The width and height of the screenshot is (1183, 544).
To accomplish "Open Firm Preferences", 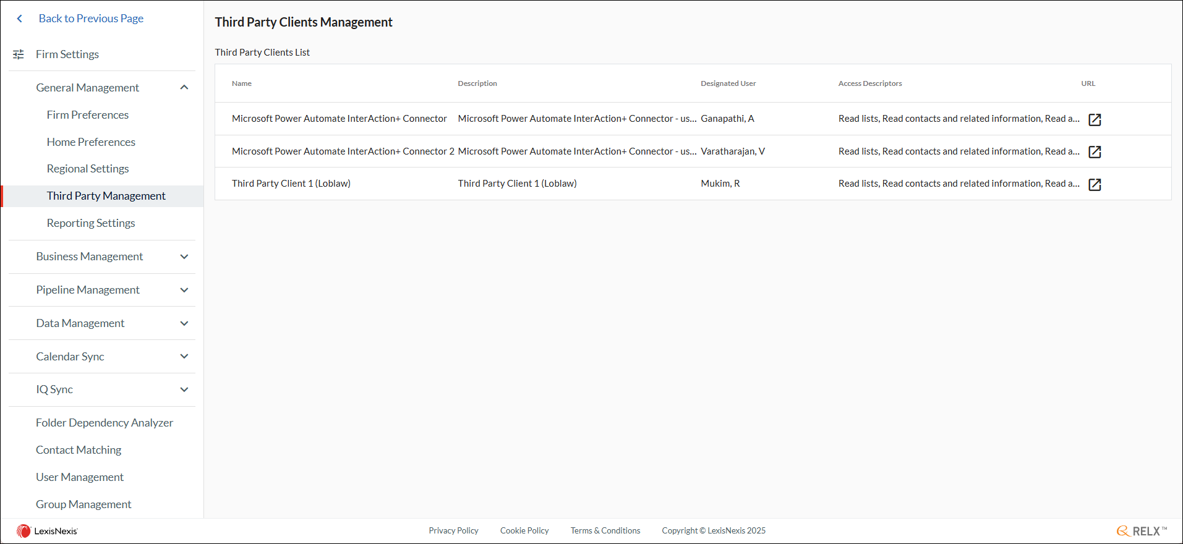I will coord(88,115).
